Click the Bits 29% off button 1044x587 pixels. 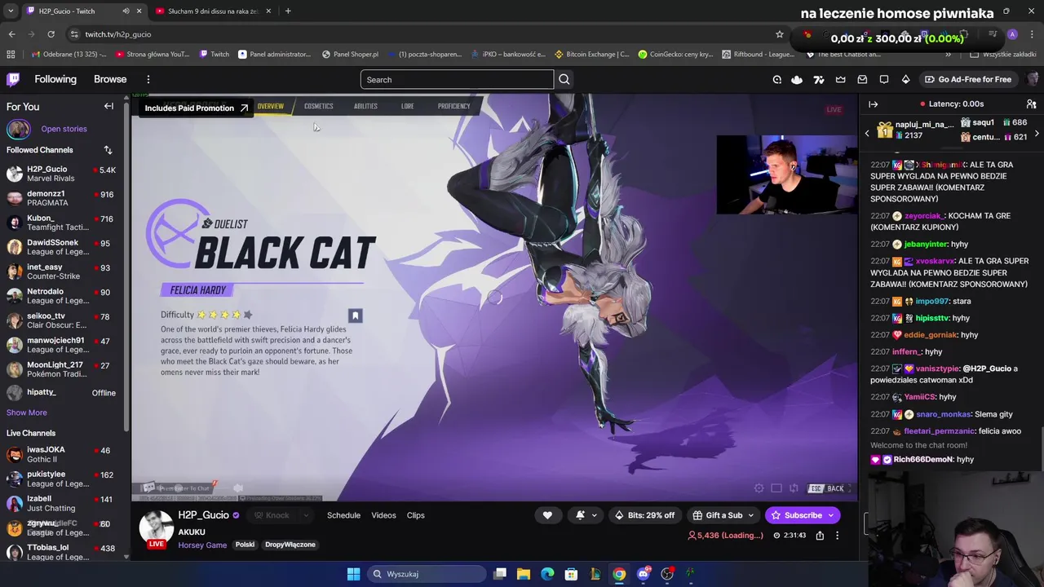click(x=644, y=515)
